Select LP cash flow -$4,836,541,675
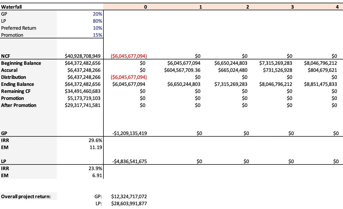The width and height of the screenshot is (343, 209). point(130,161)
